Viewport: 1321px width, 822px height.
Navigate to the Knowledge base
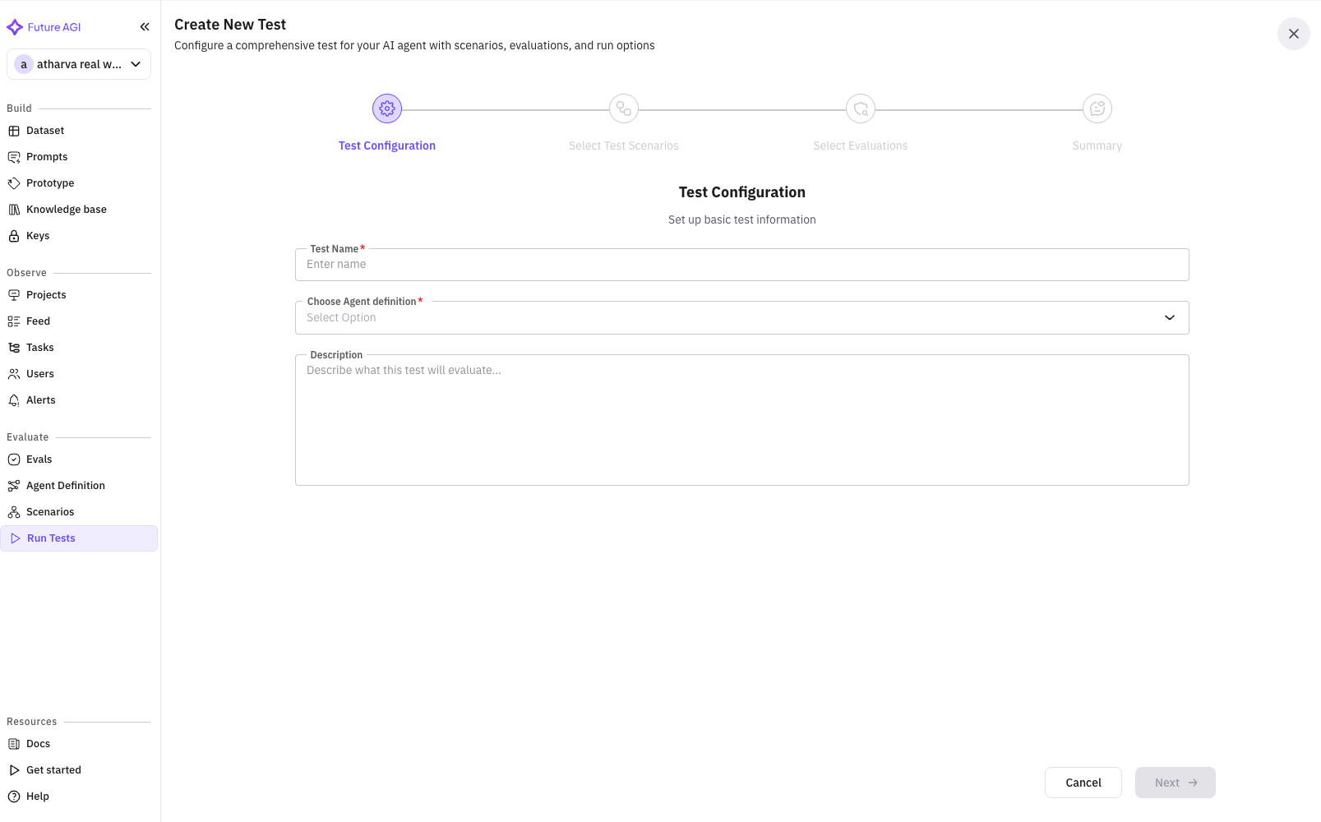[66, 209]
